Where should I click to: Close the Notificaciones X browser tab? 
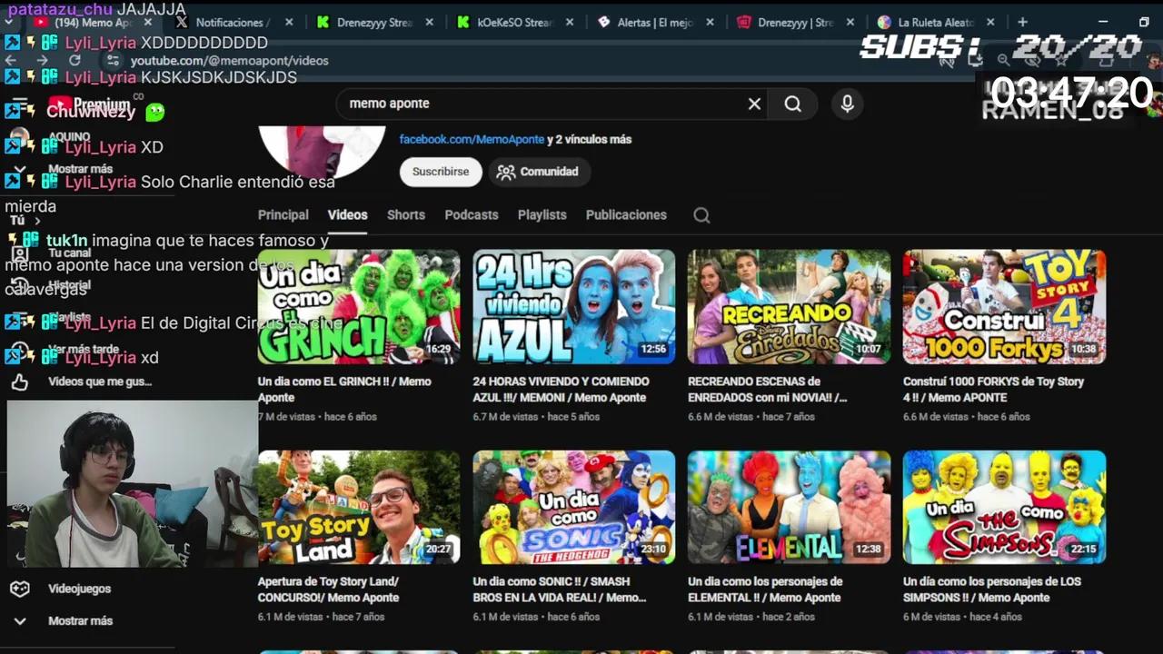pyautogui.click(x=288, y=23)
